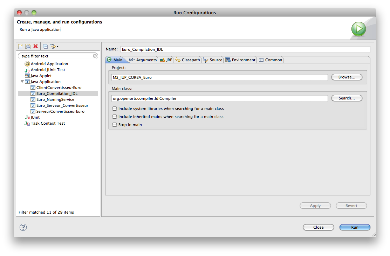Screen dimensions: 390x256
Task: Clear the filter text with the X icon
Action: click(x=95, y=56)
